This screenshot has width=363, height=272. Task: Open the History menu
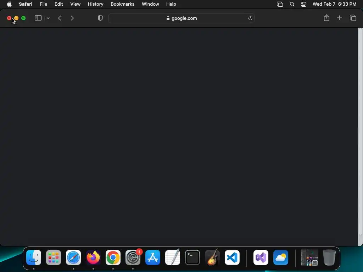pyautogui.click(x=95, y=4)
